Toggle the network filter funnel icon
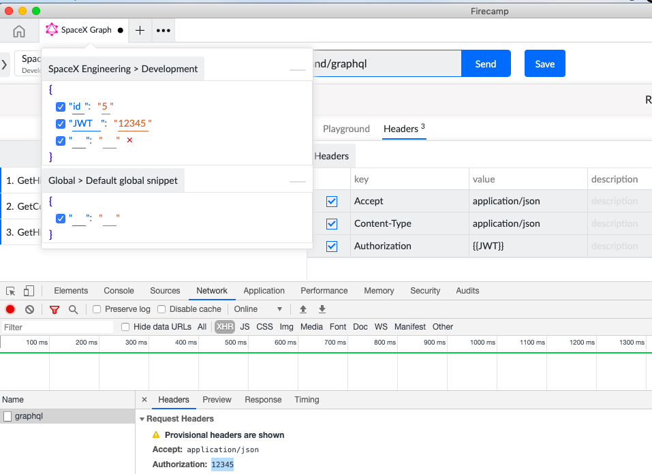This screenshot has width=652, height=474. (55, 309)
